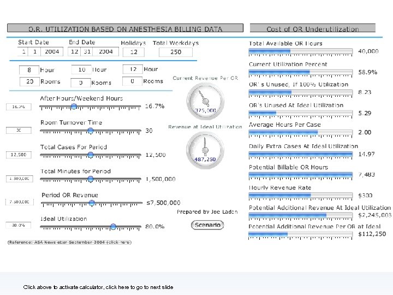Click the OR's Unused At Ideal Utilization bar

pyautogui.click(x=301, y=114)
